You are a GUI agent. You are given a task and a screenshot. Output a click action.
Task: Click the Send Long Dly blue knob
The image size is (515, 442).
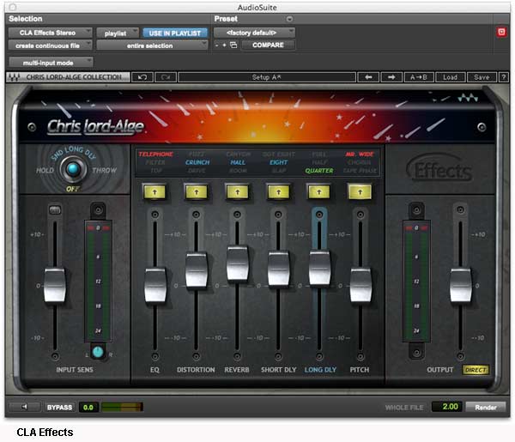73,169
